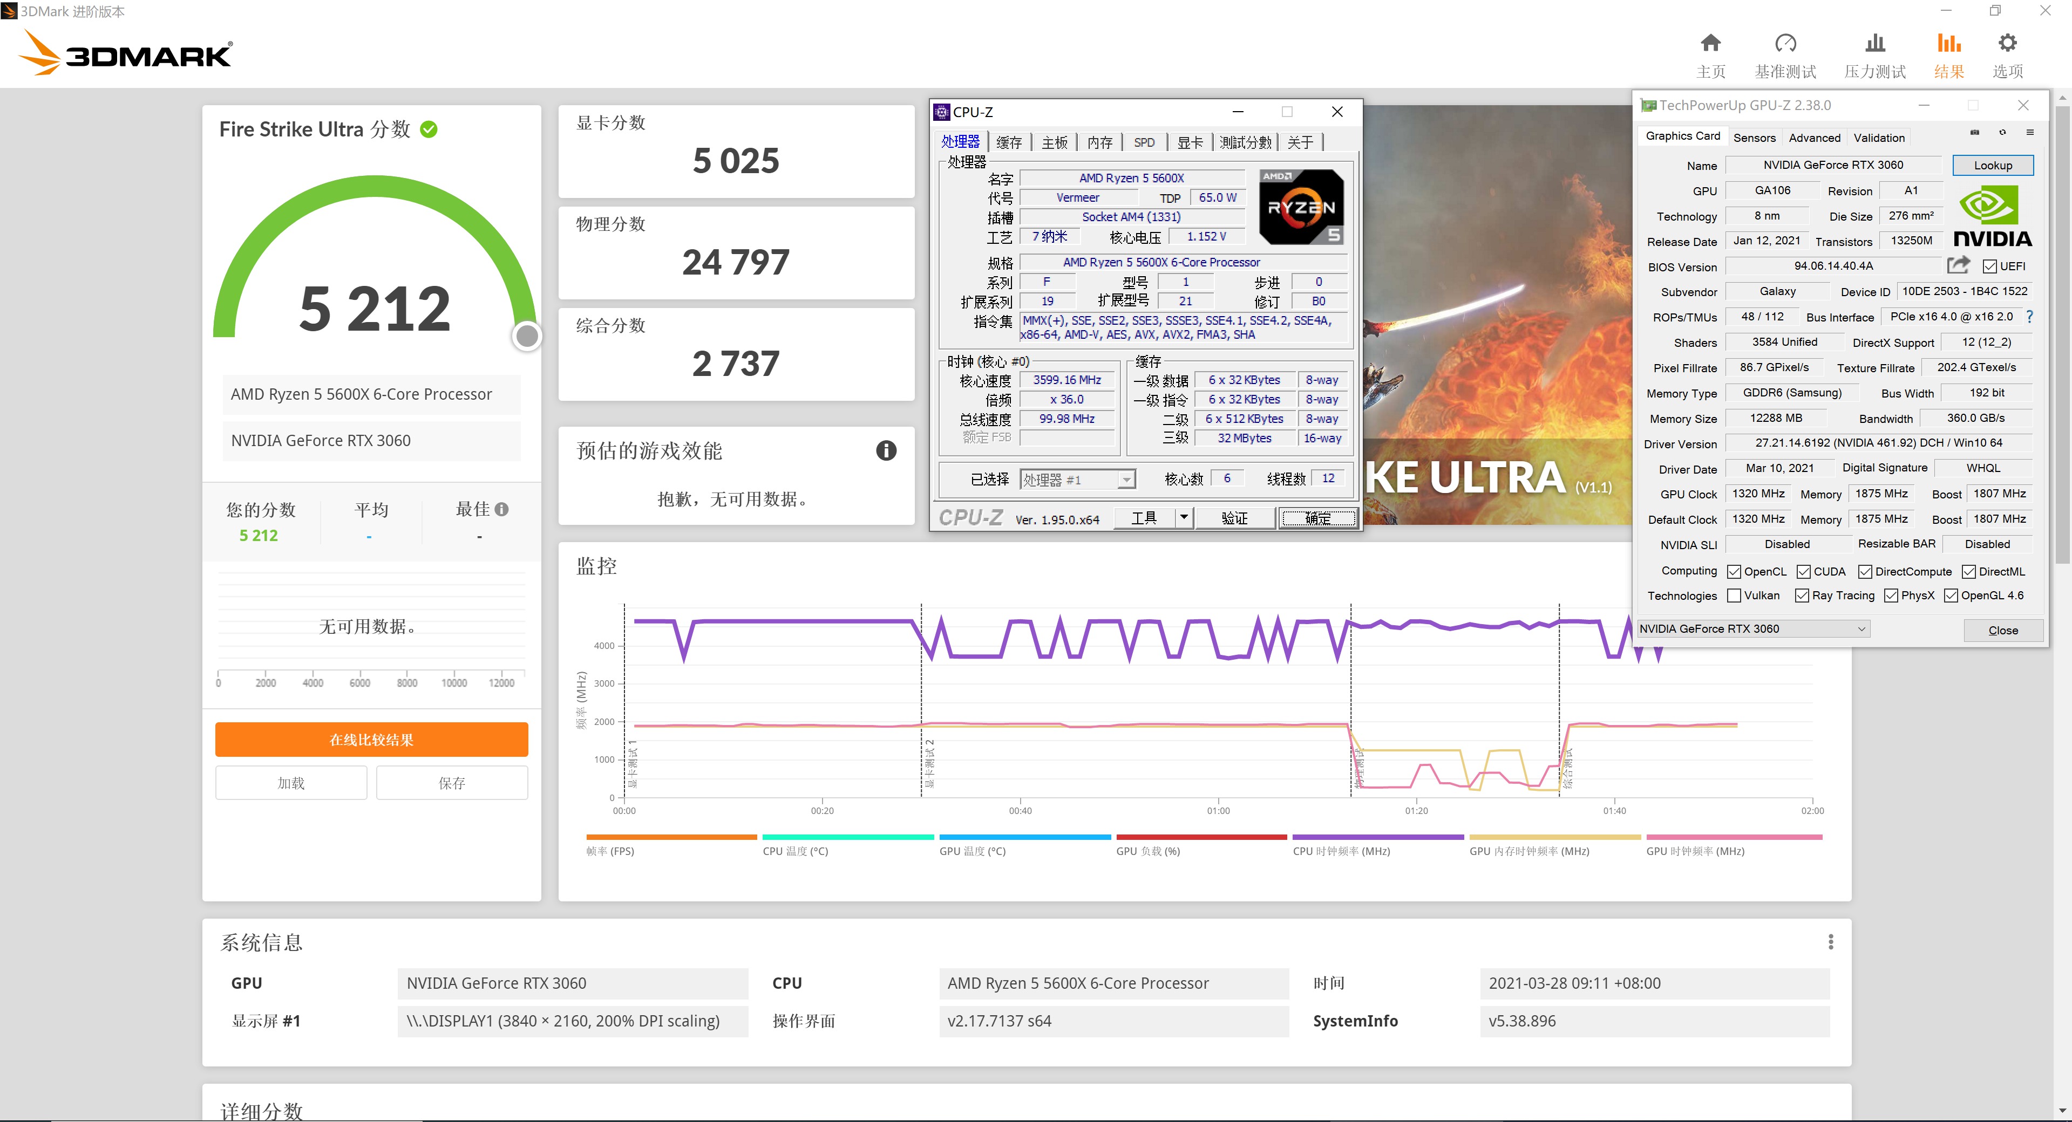2072x1122 pixels.
Task: Open the 系统信息 overflow menu
Action: pyautogui.click(x=1831, y=941)
